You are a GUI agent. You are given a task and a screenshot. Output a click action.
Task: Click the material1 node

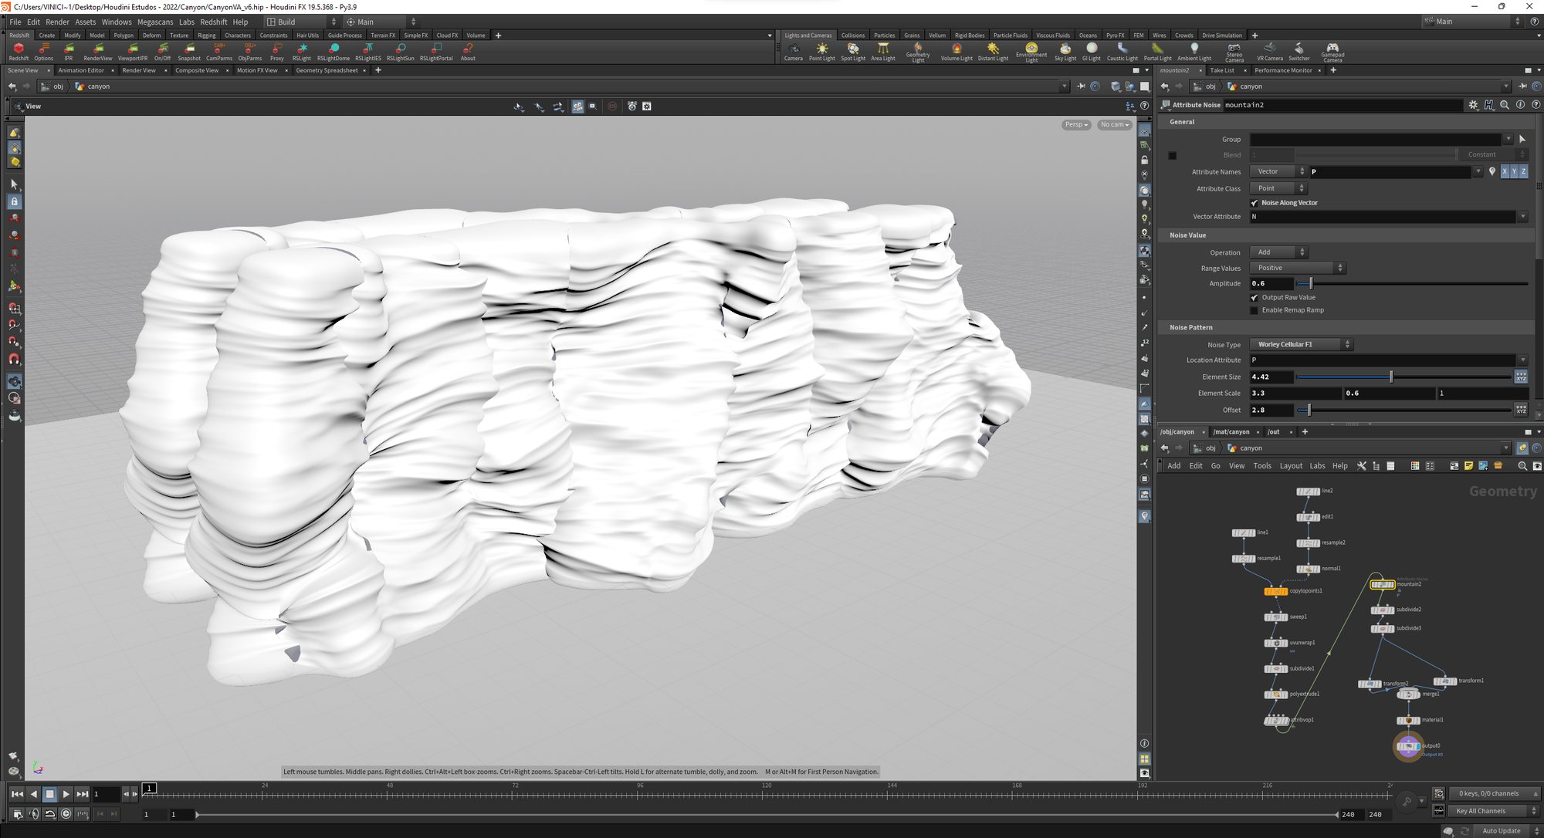(x=1408, y=720)
